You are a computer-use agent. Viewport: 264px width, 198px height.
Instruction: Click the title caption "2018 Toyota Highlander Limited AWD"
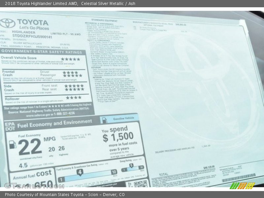pyautogui.click(x=42, y=4)
